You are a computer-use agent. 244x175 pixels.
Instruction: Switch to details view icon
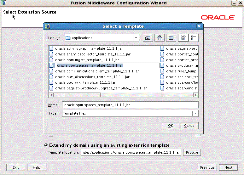click(194, 38)
